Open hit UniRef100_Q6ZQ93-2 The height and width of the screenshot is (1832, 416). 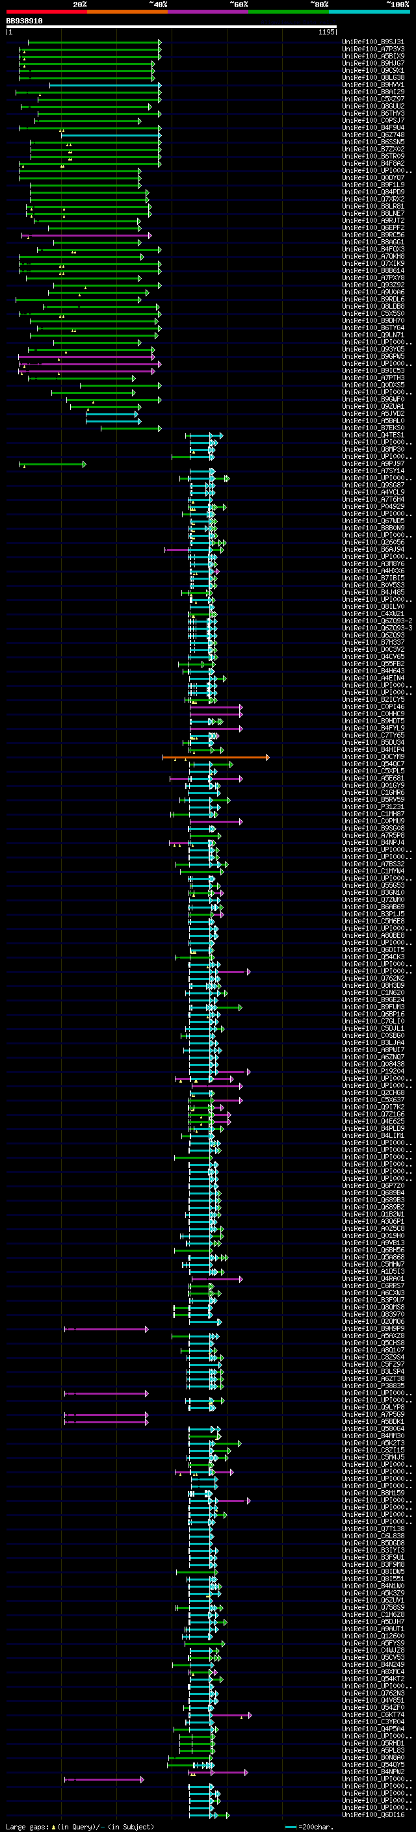pyautogui.click(x=377, y=621)
